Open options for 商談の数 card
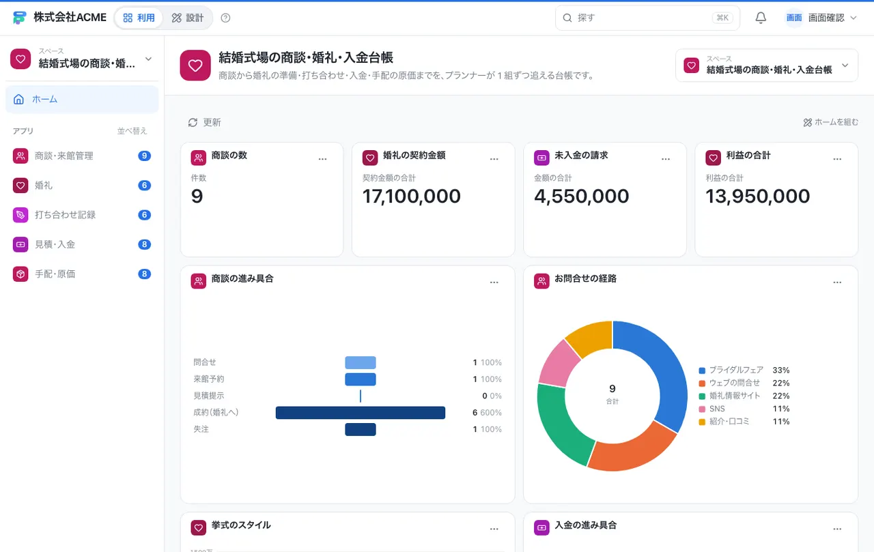This screenshot has height=552, width=874. (323, 159)
